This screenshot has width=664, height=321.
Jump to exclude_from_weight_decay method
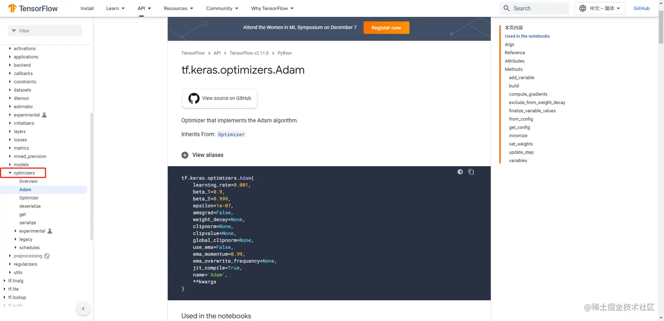coord(537,103)
